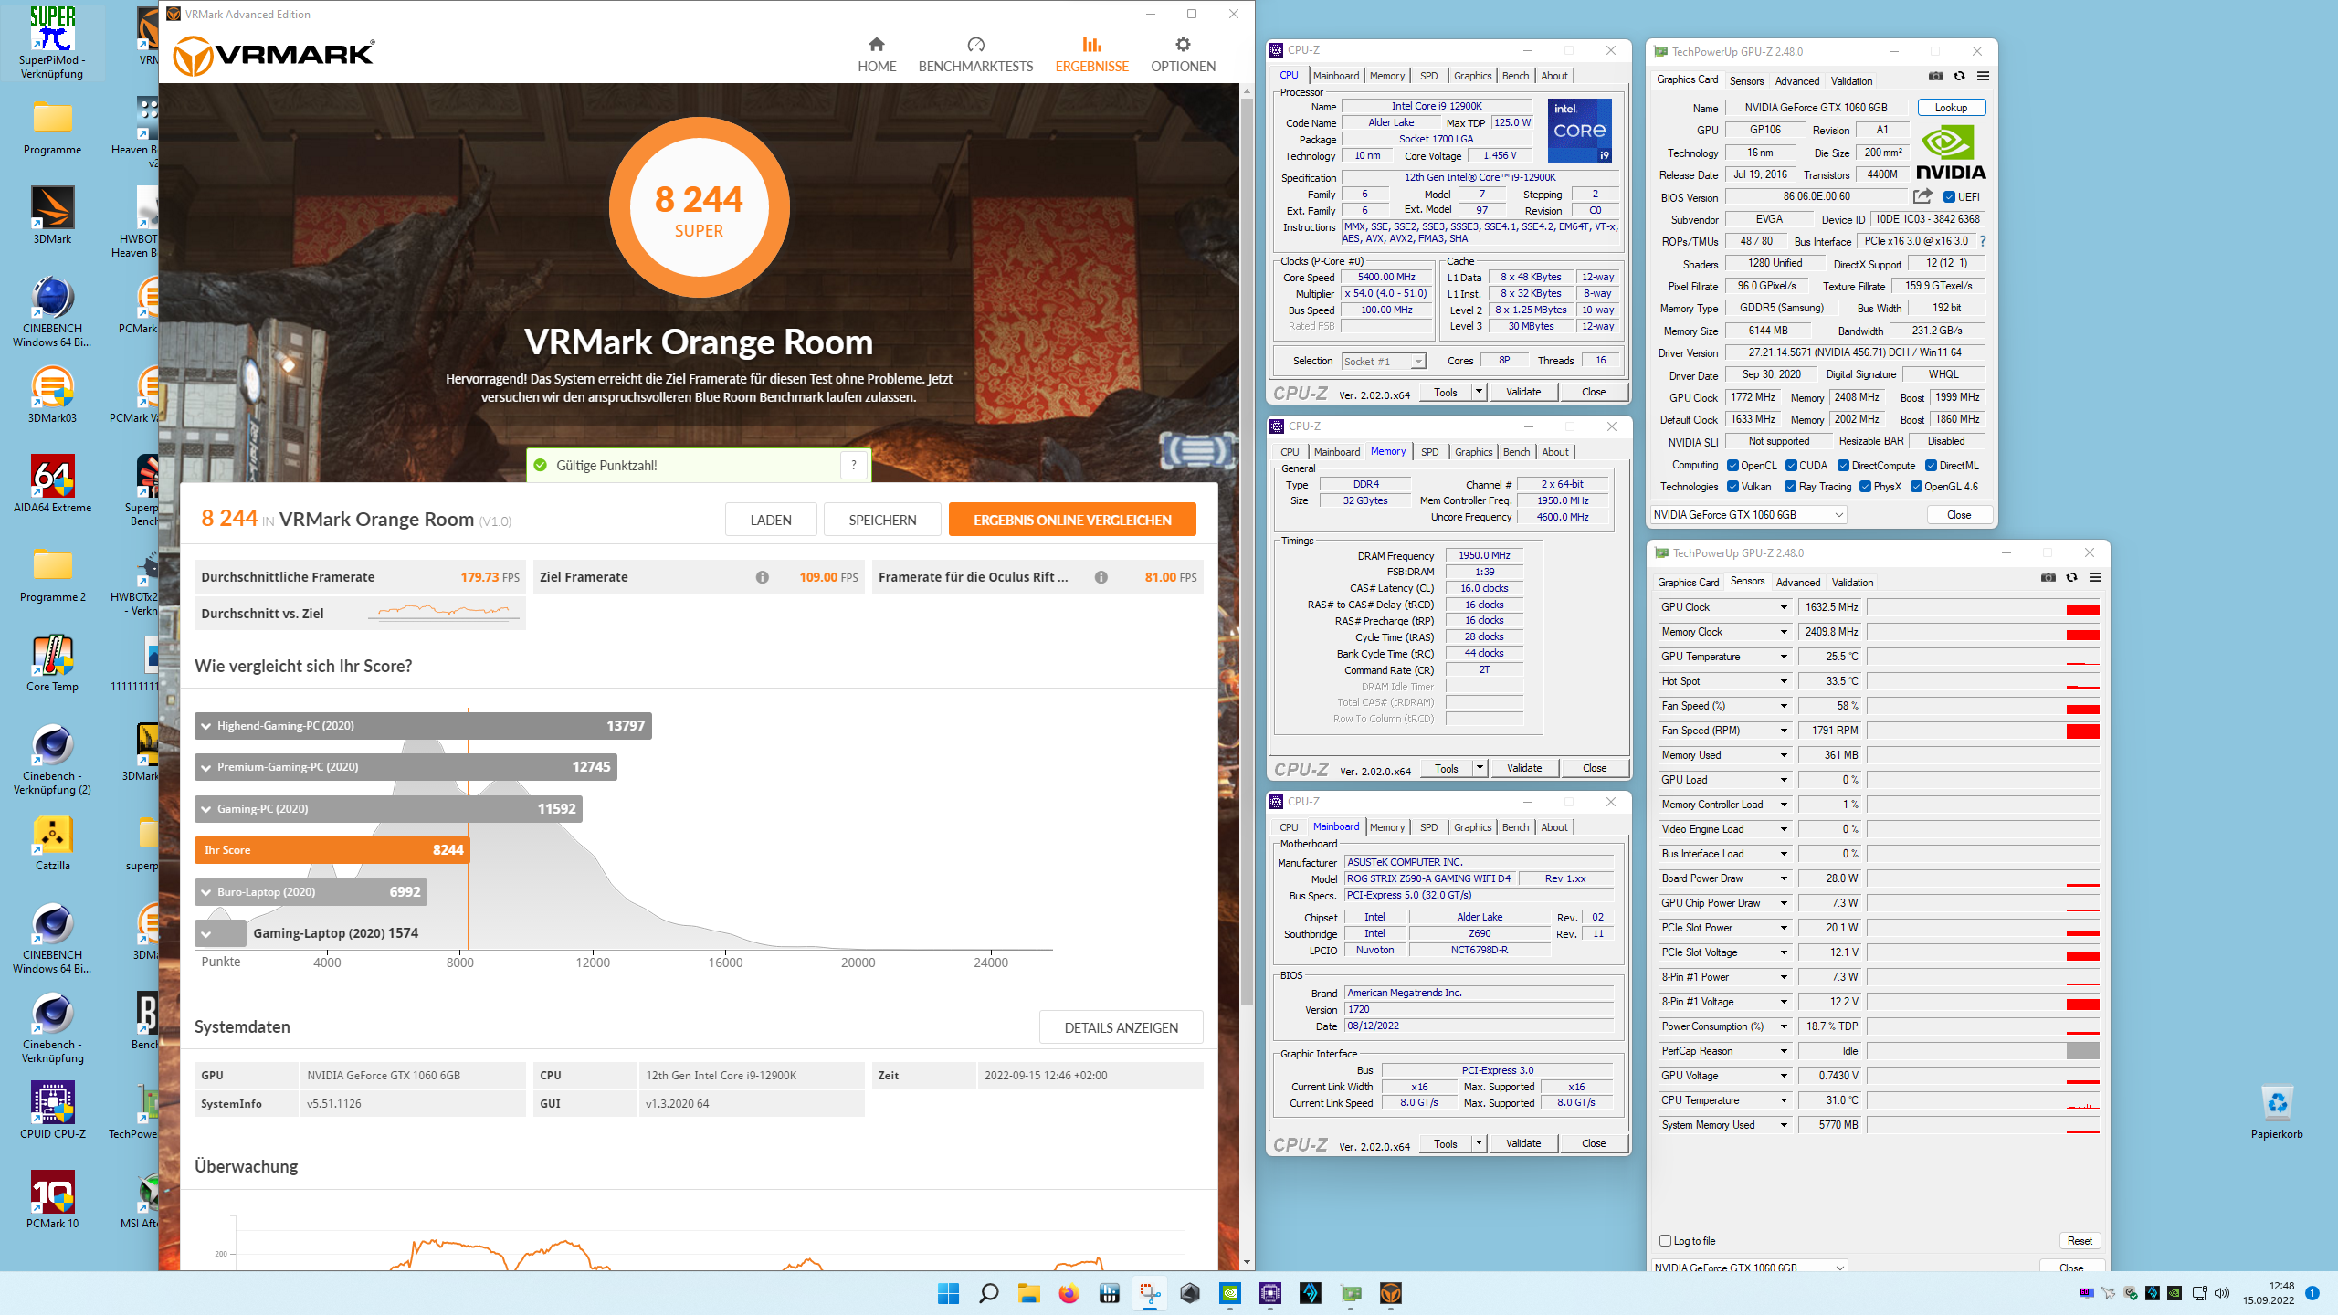Image resolution: width=2338 pixels, height=1315 pixels.
Task: Expand the Büro-Laptop (2020) comparison row
Action: pos(311,892)
